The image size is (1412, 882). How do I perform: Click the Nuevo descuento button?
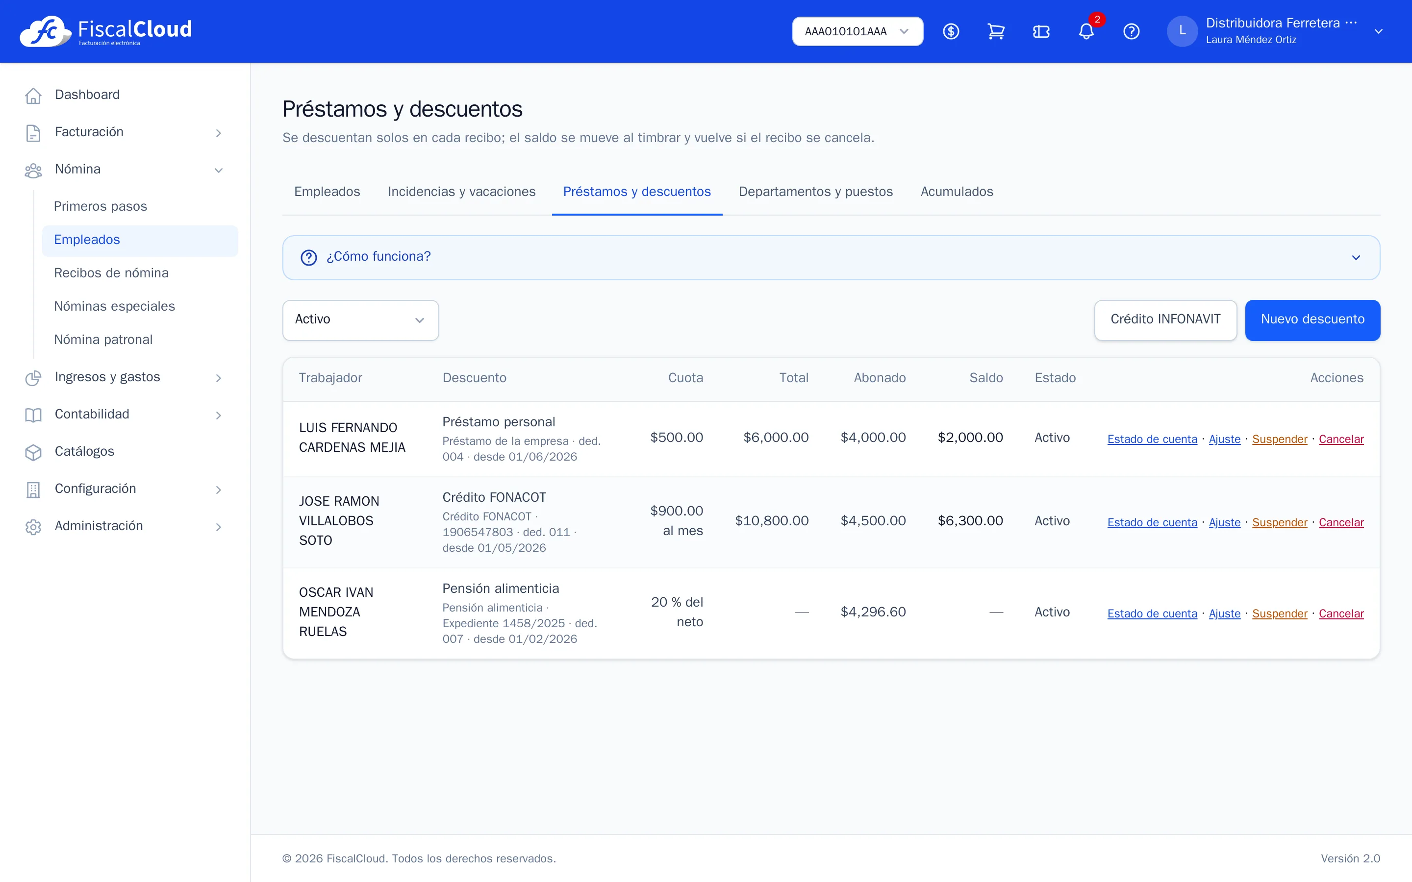click(1312, 319)
